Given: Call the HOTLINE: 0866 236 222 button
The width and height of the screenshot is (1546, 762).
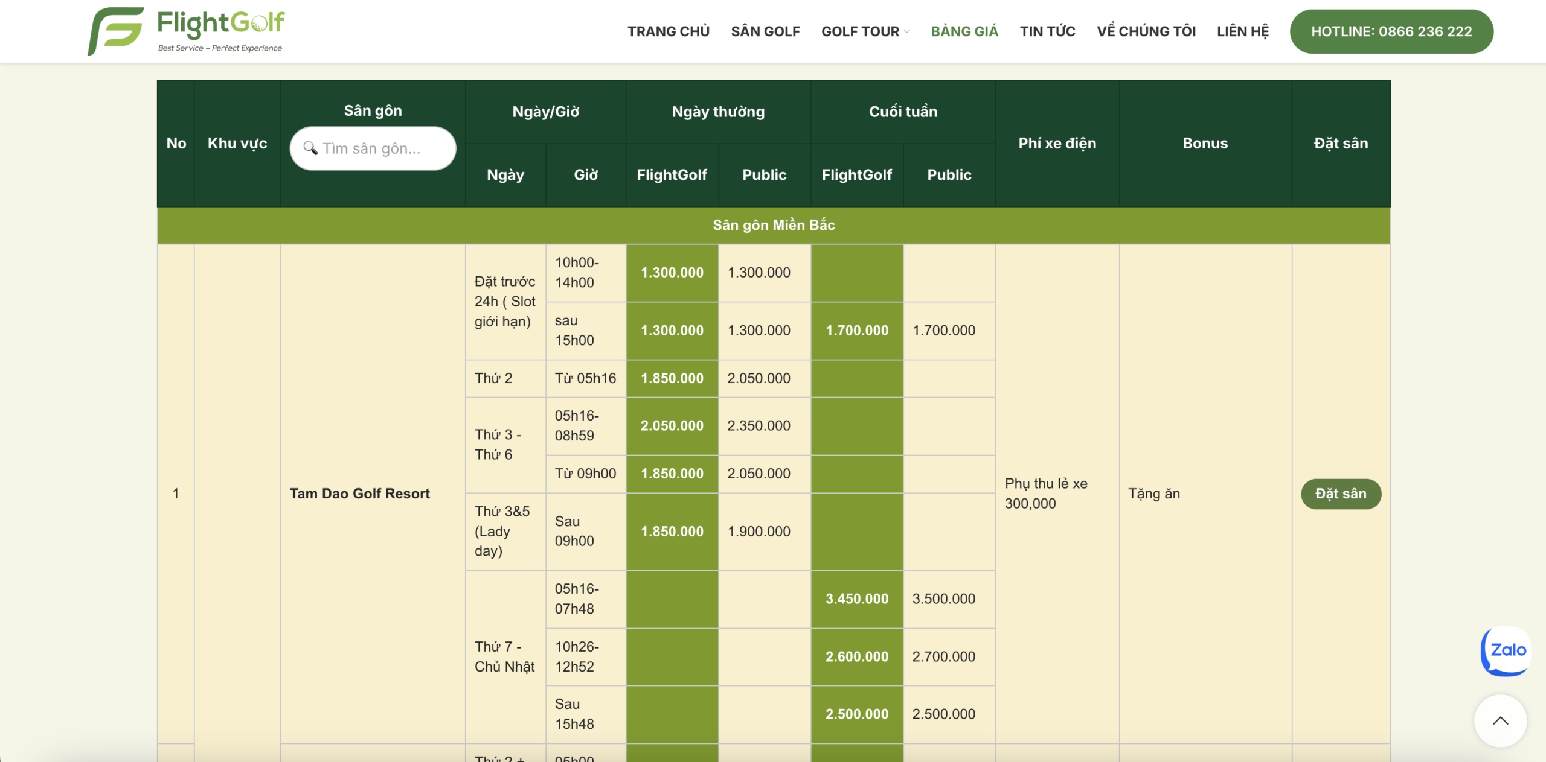Looking at the screenshot, I should [1391, 31].
